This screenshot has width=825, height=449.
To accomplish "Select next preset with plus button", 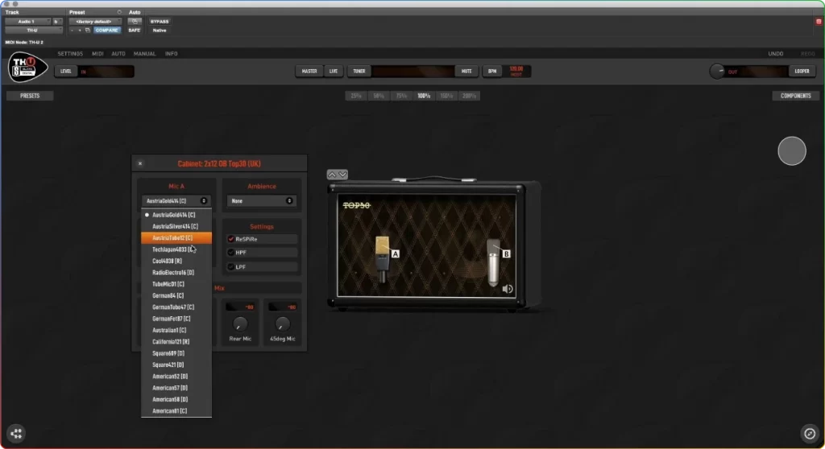I will (80, 31).
